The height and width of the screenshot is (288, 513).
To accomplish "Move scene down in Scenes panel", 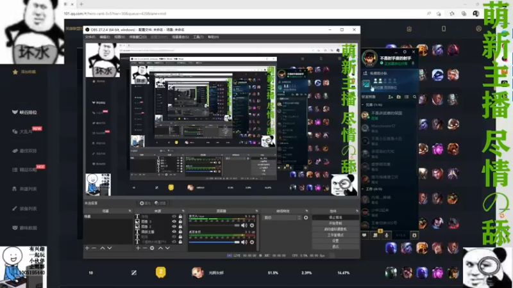I will click(x=110, y=248).
